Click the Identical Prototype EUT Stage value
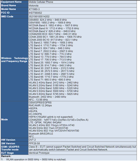Viewport: 140px width, 161px height. point(39,153)
